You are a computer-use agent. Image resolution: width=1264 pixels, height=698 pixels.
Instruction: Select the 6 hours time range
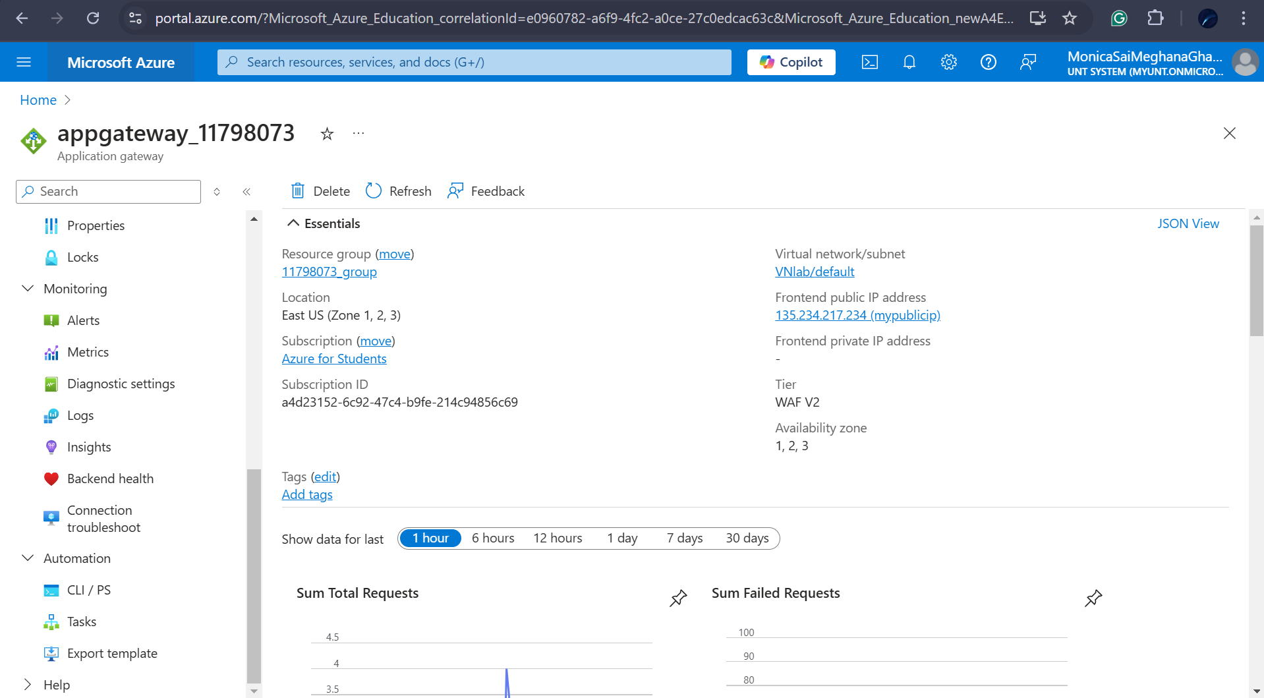pos(493,538)
